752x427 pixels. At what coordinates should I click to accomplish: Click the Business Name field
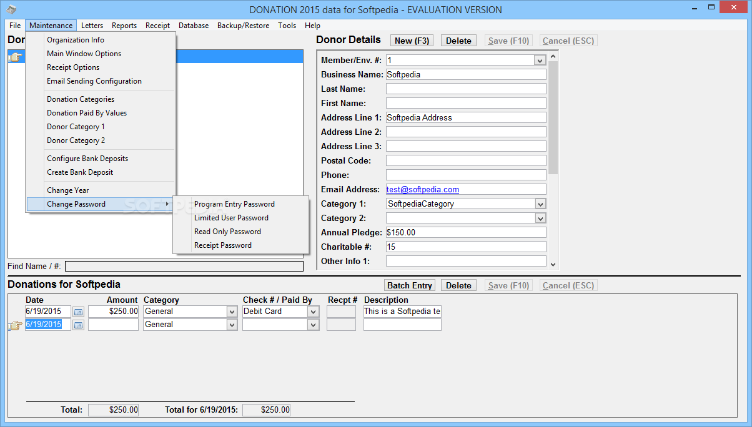(x=466, y=74)
